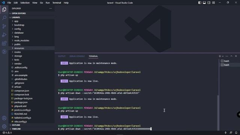The image size is (240, 135).
Task: Open the Manage gear icon
Action: (4, 126)
